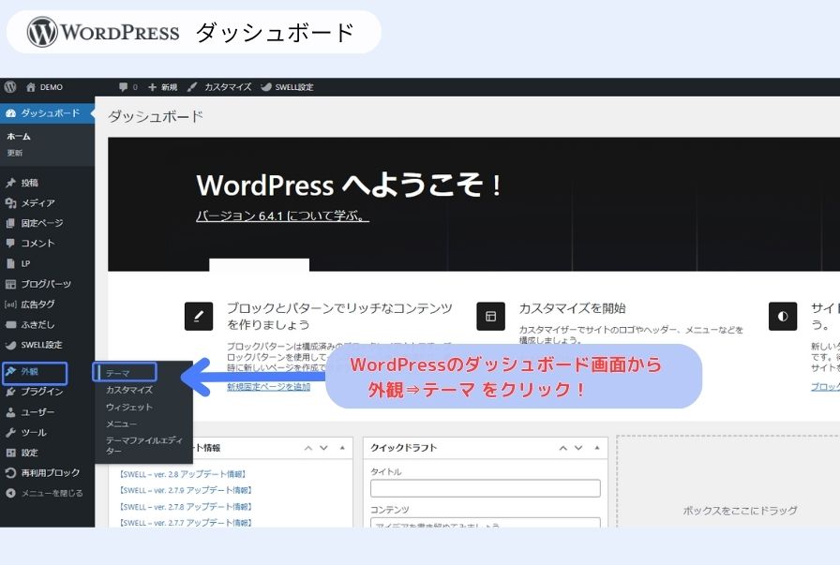The image size is (840, 565).
Task: Open ツール in the sidebar
Action: coord(47,432)
